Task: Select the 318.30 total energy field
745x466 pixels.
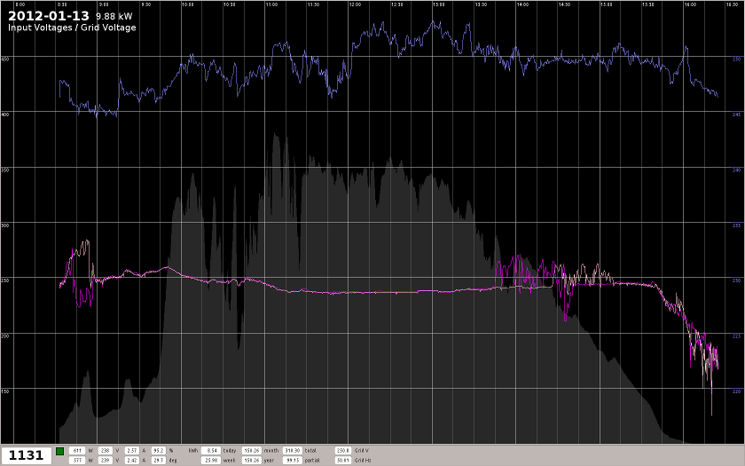Action: [292, 451]
